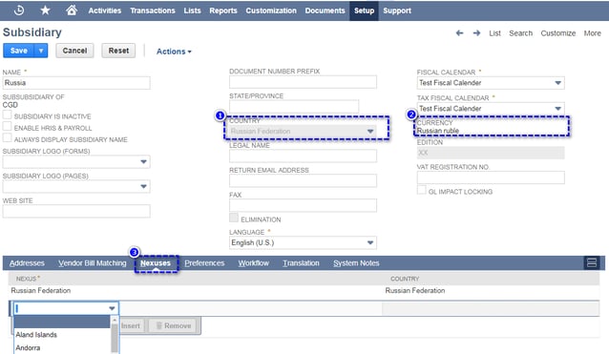Image resolution: width=609 pixels, height=354 pixels.
Task: Click the Legal Name input field
Action: pos(303,156)
